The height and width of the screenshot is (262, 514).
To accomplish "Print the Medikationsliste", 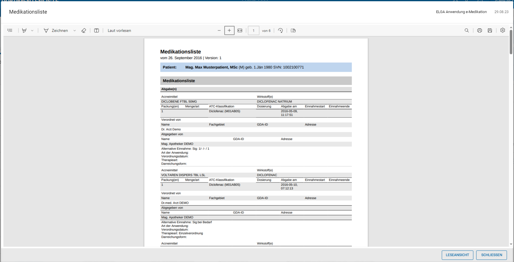I will tap(480, 30).
